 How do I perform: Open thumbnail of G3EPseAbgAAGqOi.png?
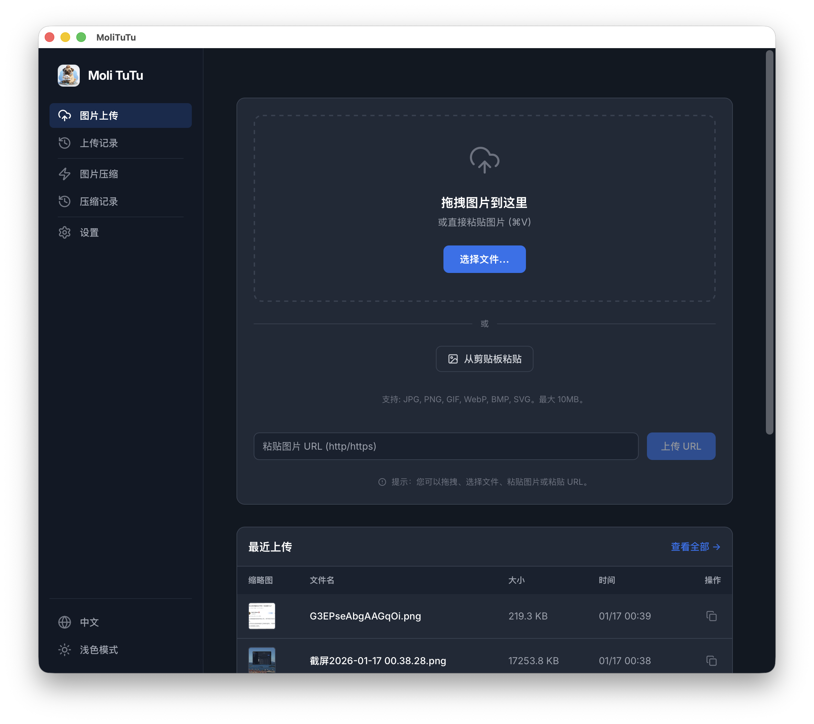point(262,616)
